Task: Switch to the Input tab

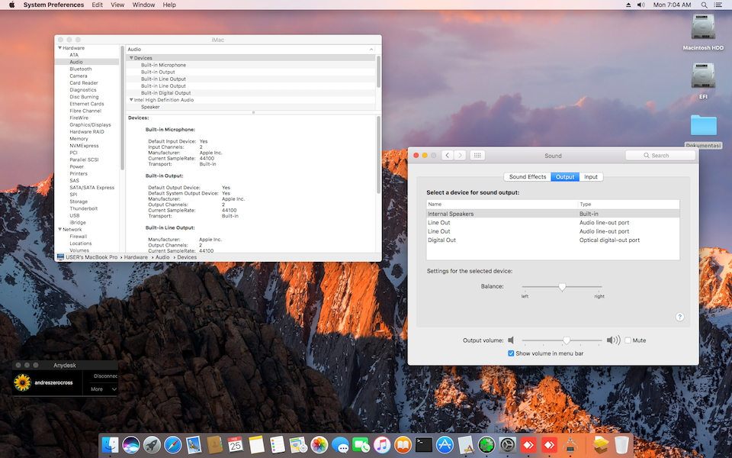Action: pos(590,176)
